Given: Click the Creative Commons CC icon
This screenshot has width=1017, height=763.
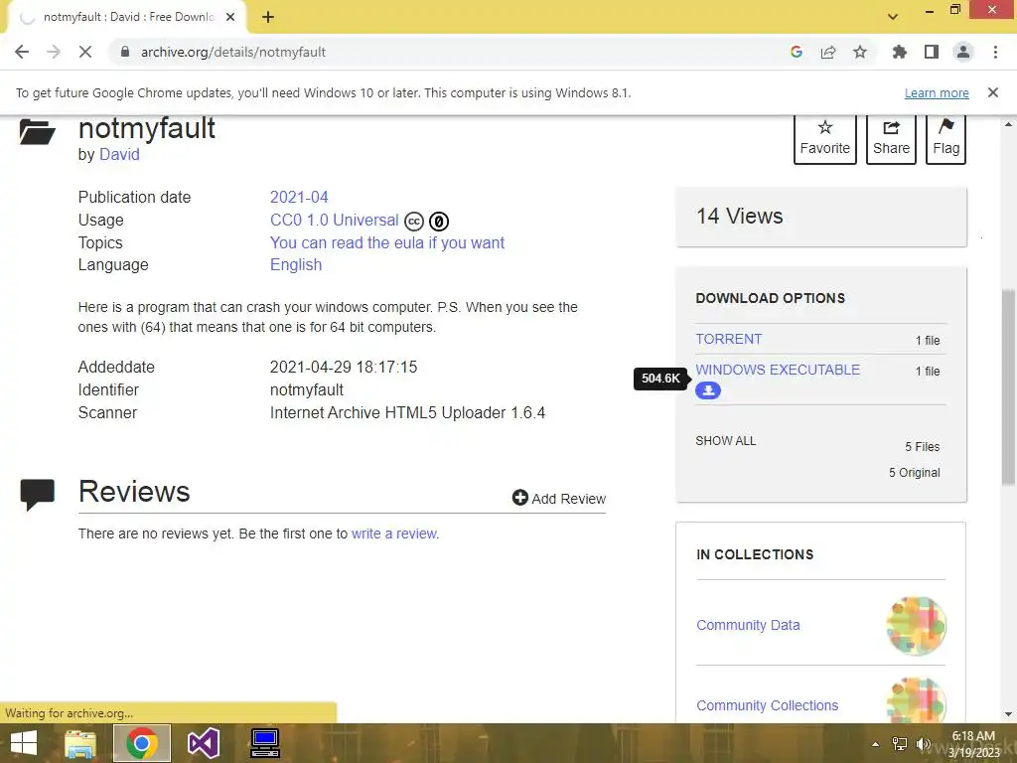Looking at the screenshot, I should point(414,222).
